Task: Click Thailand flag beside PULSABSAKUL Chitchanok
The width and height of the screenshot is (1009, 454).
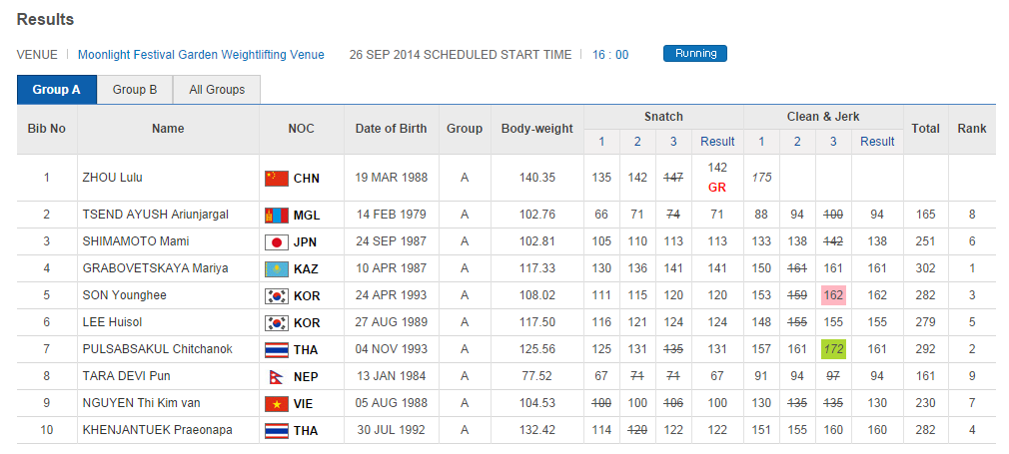Action: pos(276,349)
